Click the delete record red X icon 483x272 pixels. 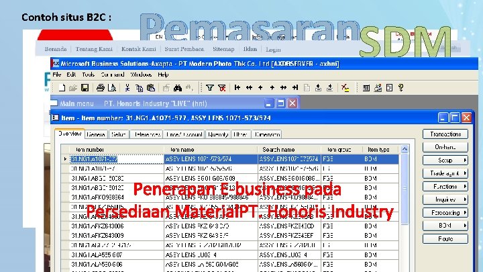tap(345, 88)
